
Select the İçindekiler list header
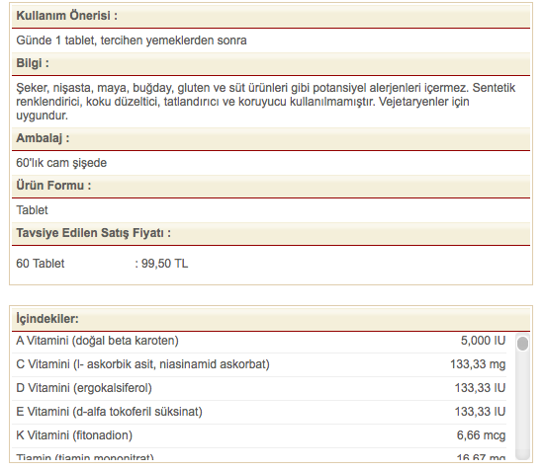[x=271, y=319]
